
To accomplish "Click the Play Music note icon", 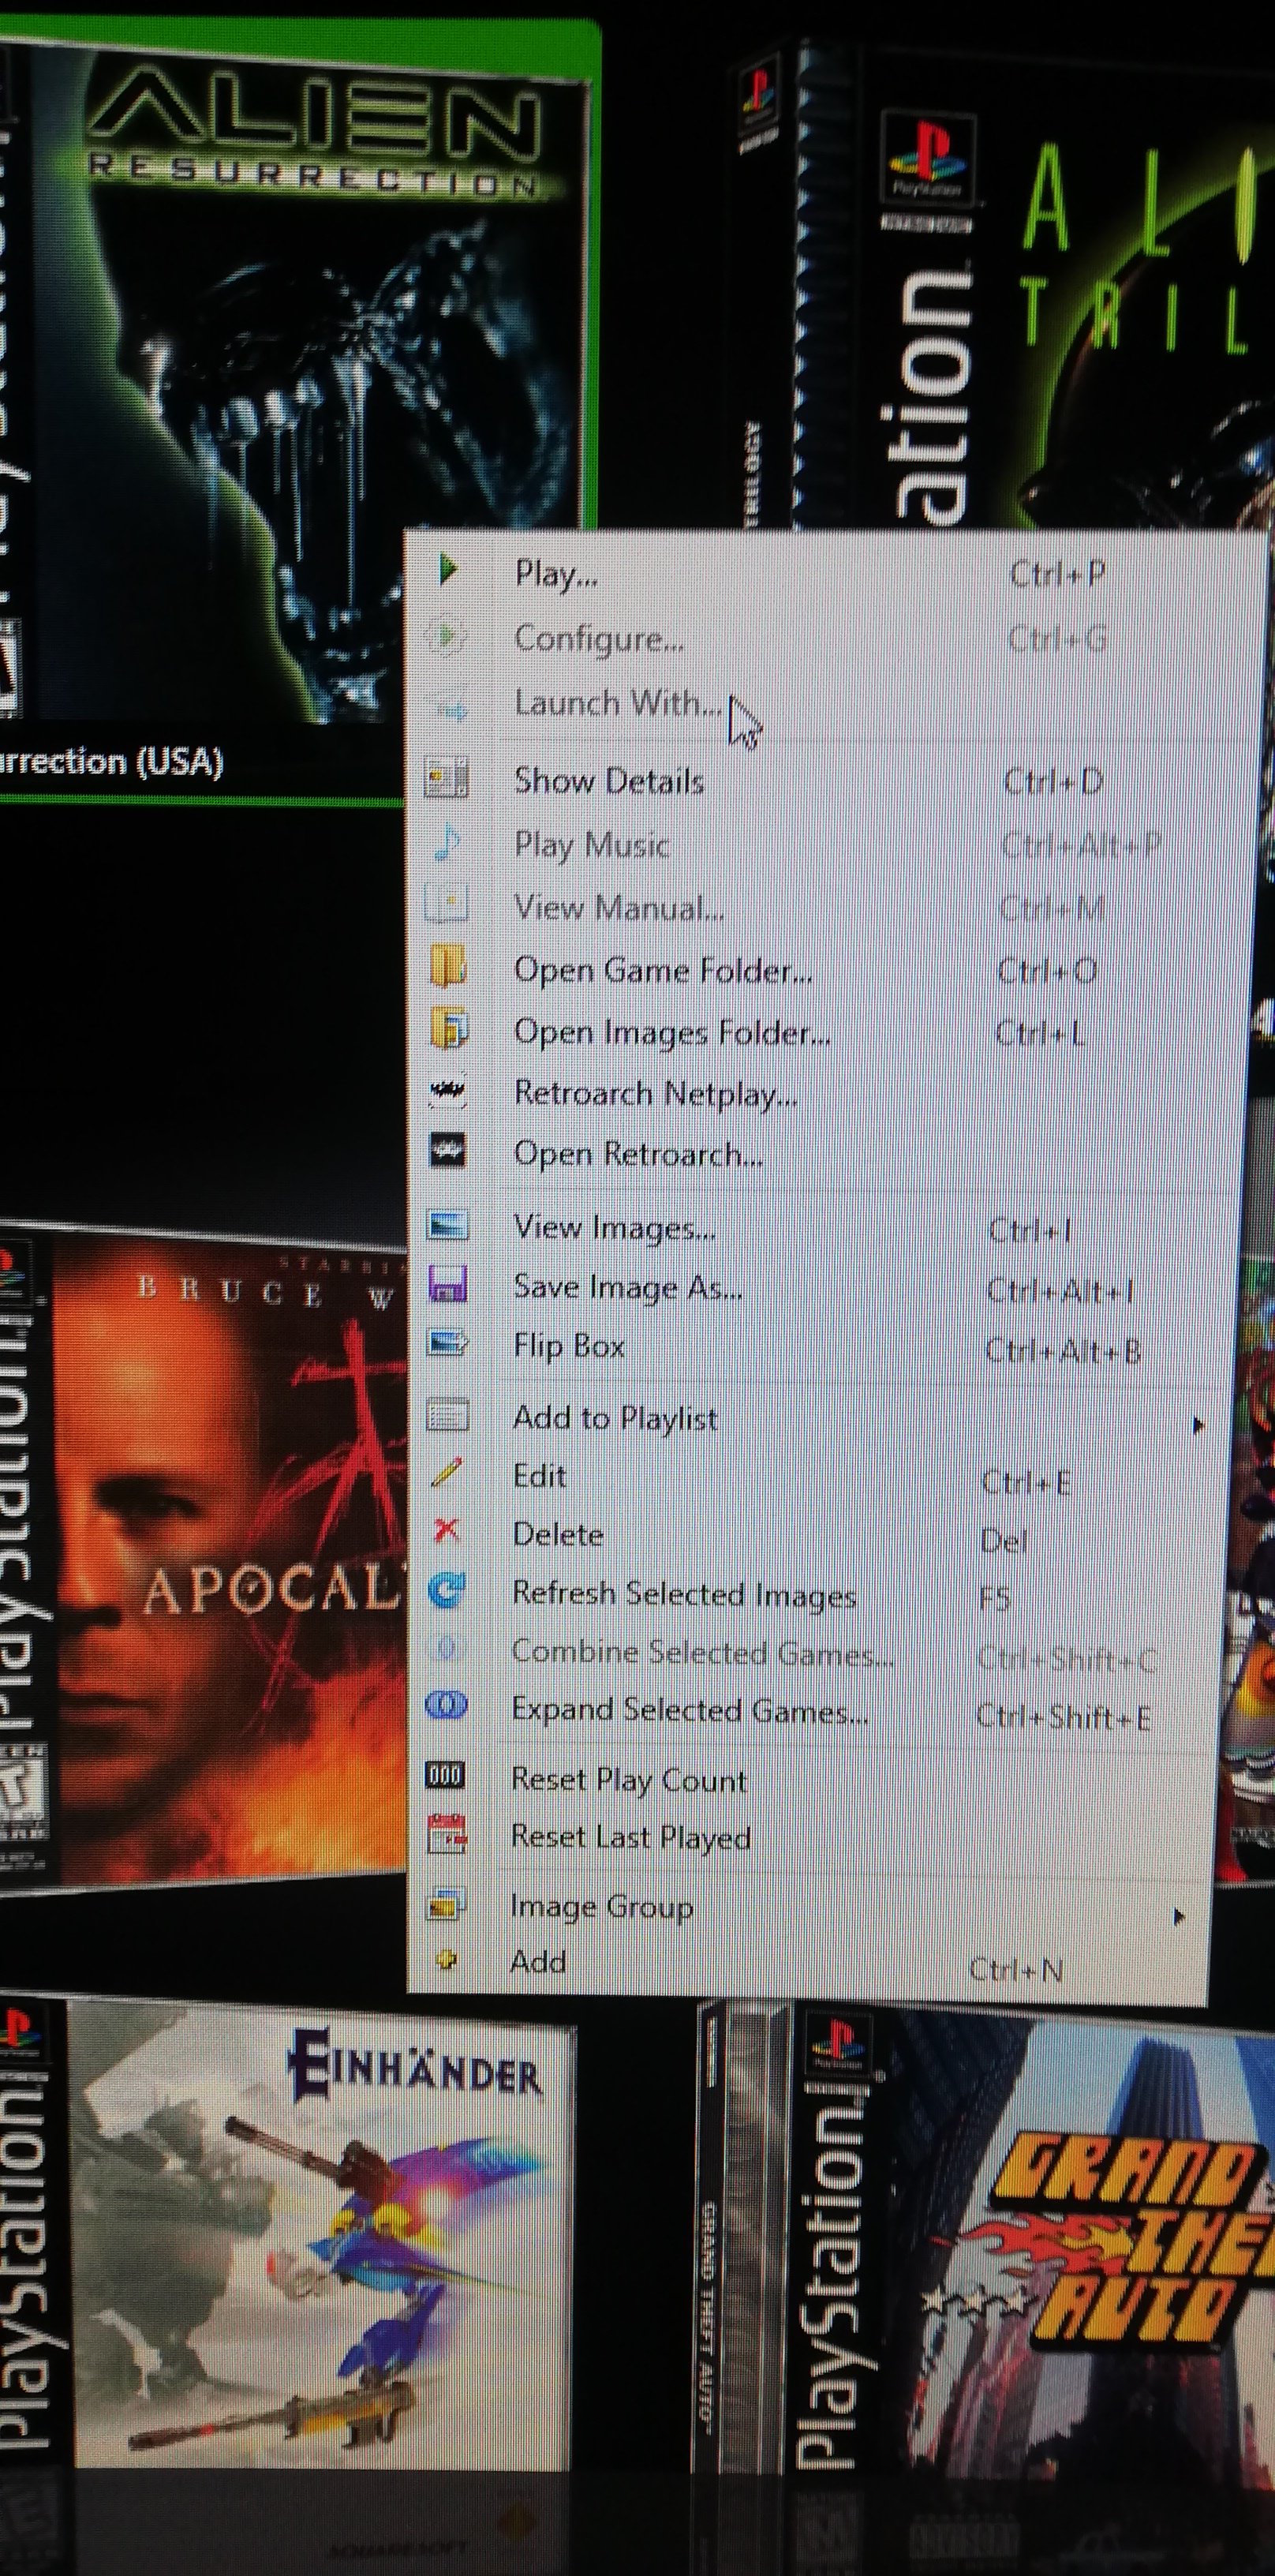I will click(x=447, y=843).
